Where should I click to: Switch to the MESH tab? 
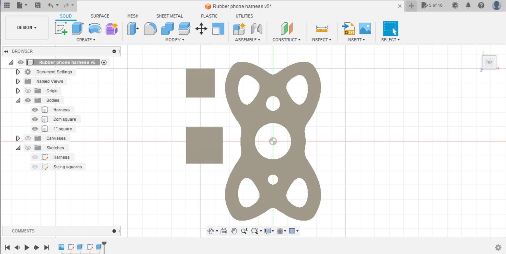click(133, 16)
